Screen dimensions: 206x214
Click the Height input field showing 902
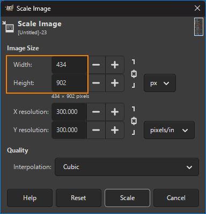pos(69,83)
